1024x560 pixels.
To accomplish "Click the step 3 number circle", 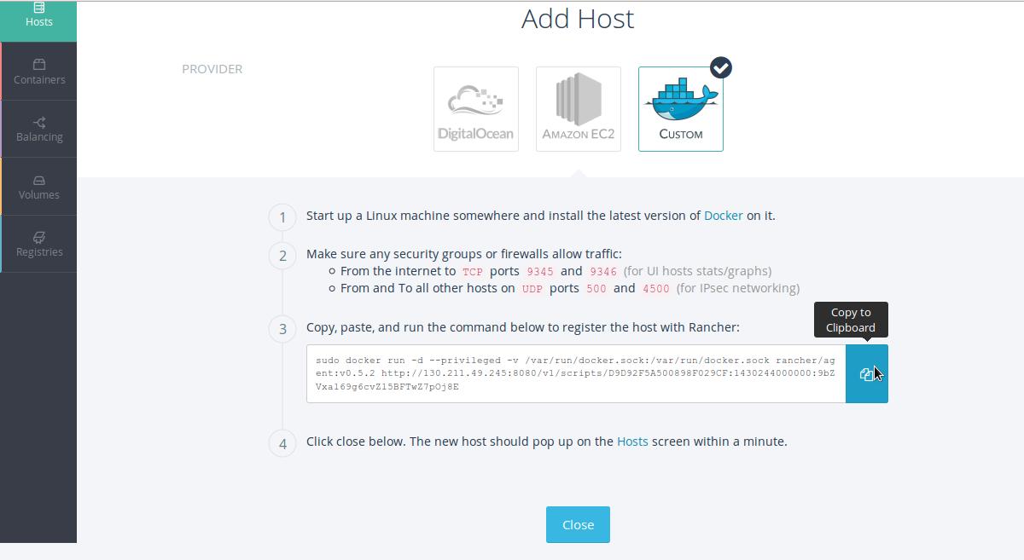I will click(x=282, y=328).
